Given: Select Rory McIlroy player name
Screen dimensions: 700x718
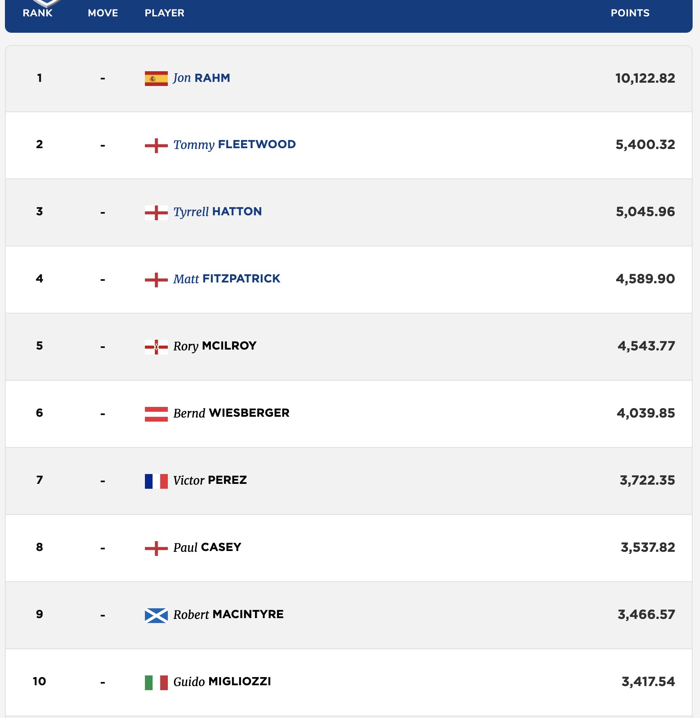Looking at the screenshot, I should [x=215, y=346].
